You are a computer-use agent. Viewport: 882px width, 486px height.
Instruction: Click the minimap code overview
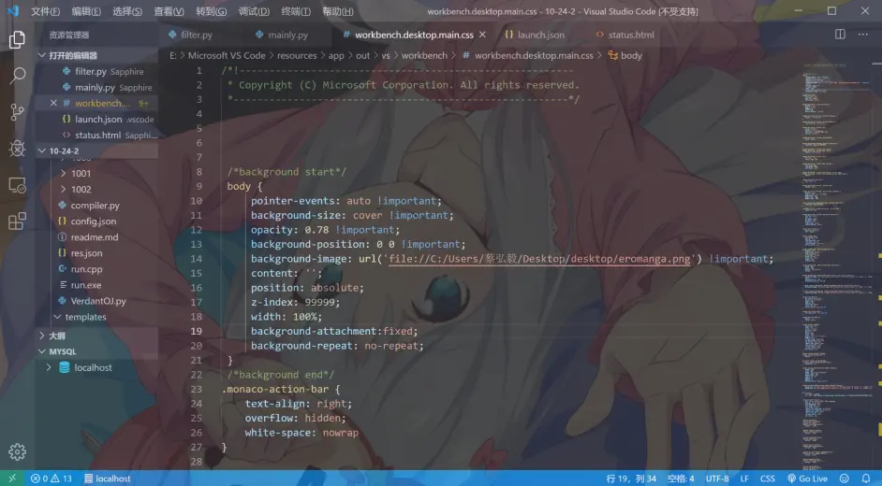pyautogui.click(x=836, y=266)
